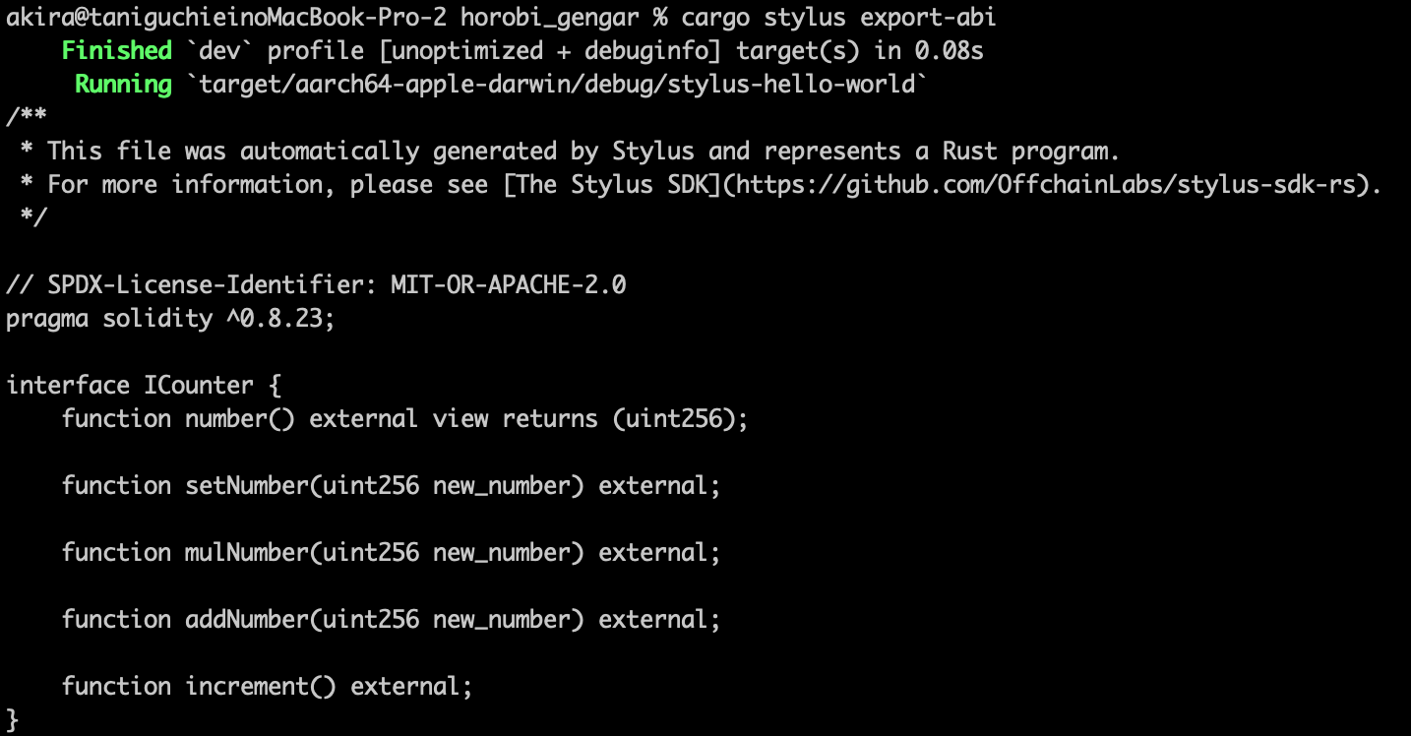Click the green 'Running' status word
The image size is (1411, 736).
(x=123, y=84)
